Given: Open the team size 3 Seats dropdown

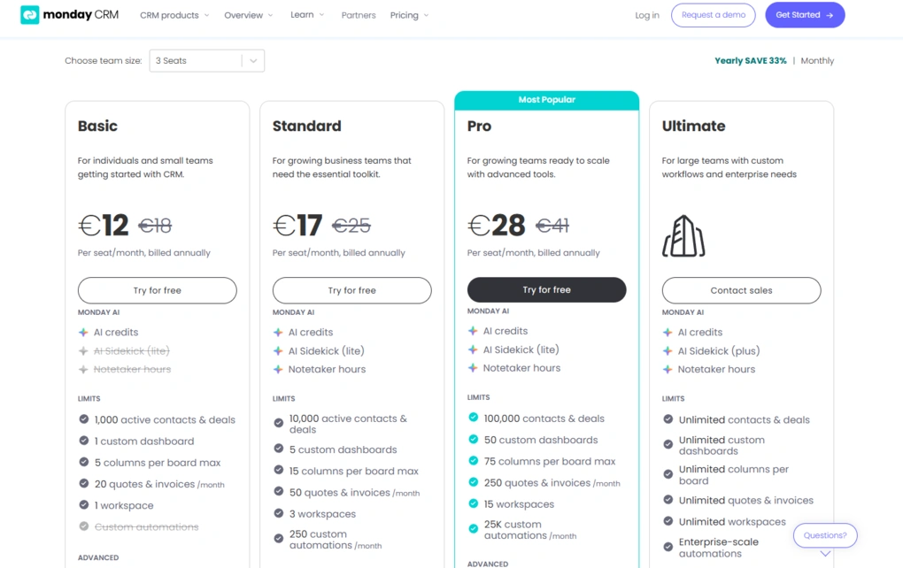Looking at the screenshot, I should [x=207, y=60].
